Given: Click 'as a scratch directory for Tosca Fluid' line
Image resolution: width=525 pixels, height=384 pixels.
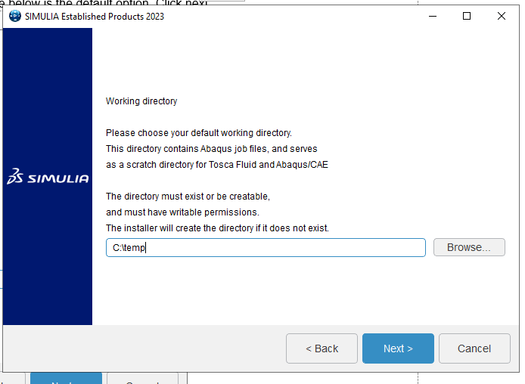Looking at the screenshot, I should (x=217, y=165).
